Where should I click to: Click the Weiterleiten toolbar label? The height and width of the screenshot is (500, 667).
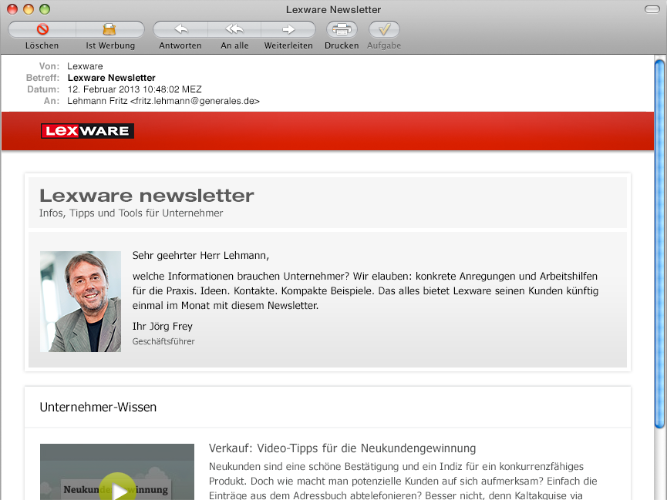[x=288, y=45]
